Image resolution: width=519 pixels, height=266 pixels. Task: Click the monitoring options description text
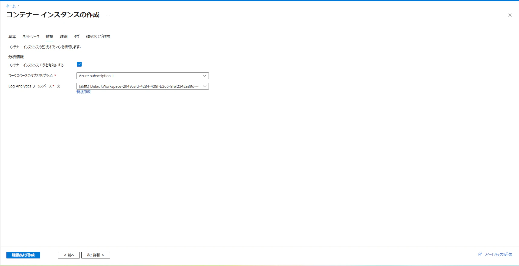click(45, 47)
